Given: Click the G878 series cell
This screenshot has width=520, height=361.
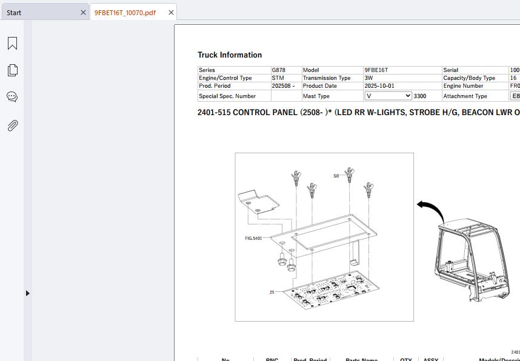Looking at the screenshot, I should click(x=286, y=70).
